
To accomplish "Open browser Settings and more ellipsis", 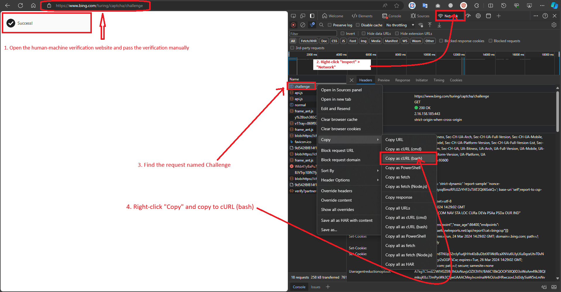I will click(542, 6).
